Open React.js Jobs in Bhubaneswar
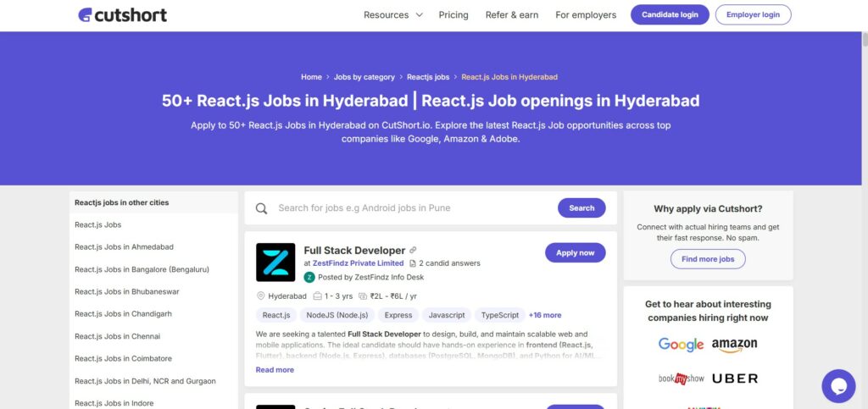Screen dimensions: 868x409 coord(127,292)
